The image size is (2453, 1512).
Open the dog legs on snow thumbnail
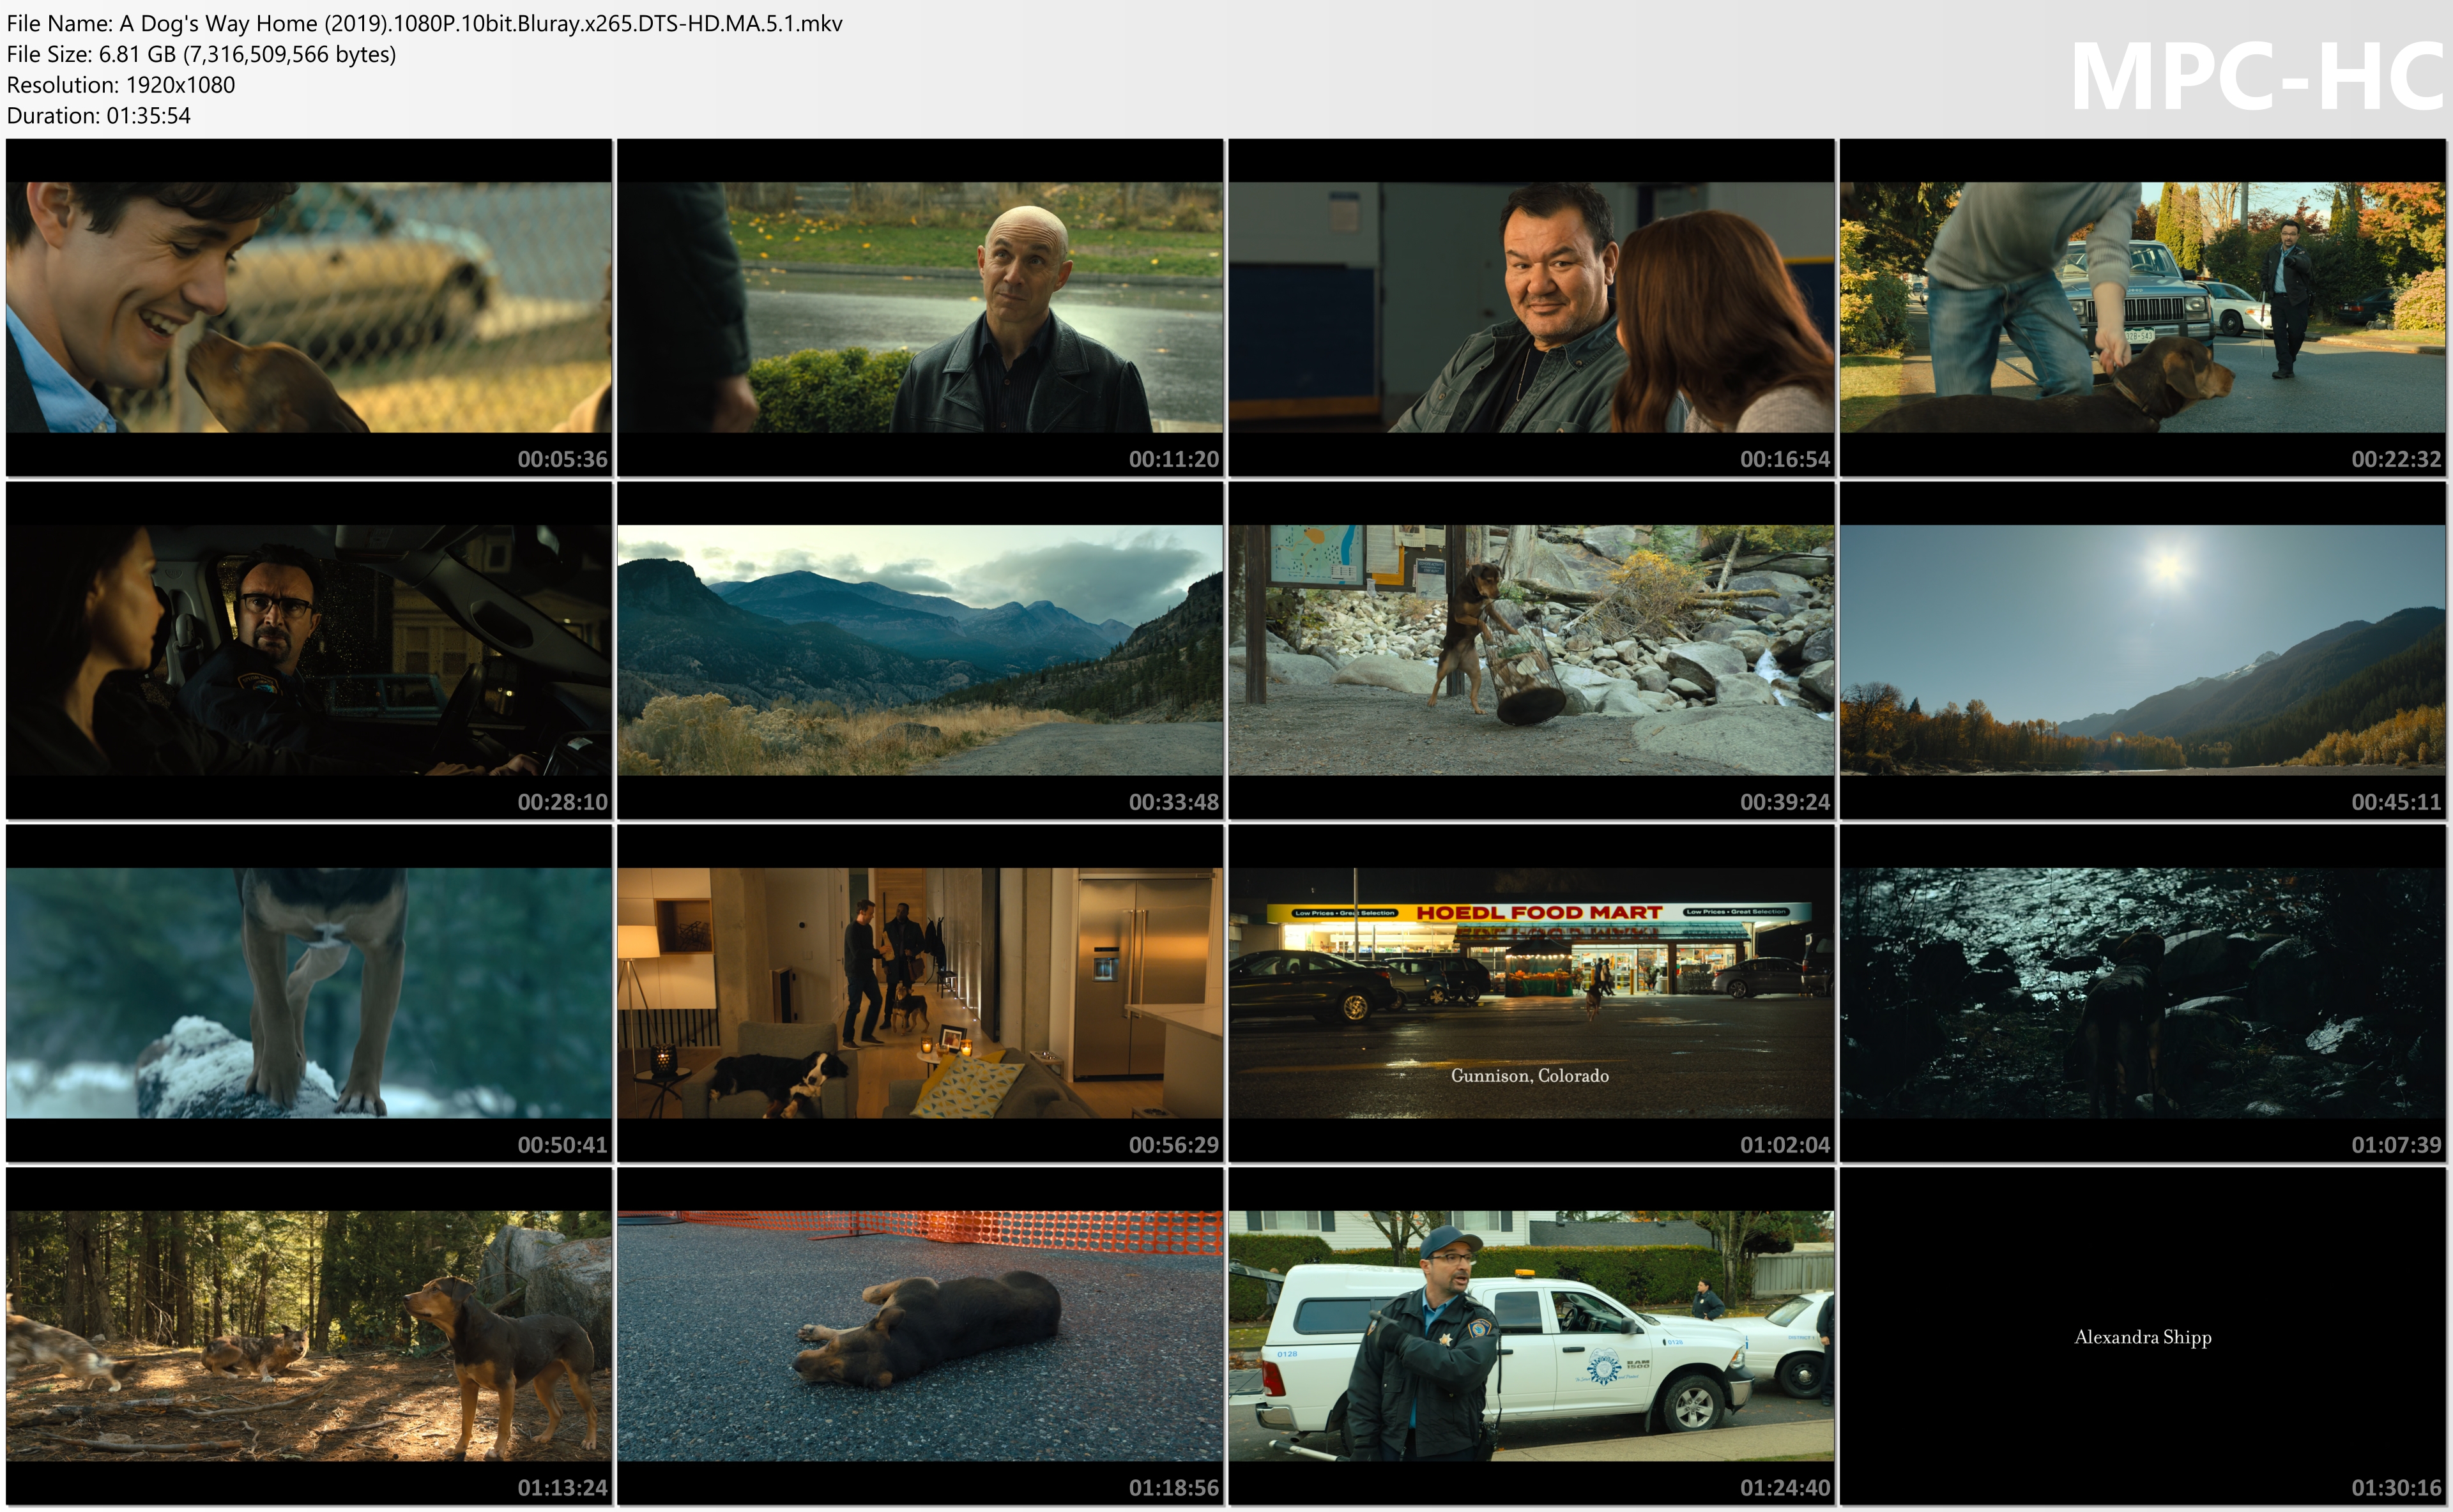coord(308,993)
